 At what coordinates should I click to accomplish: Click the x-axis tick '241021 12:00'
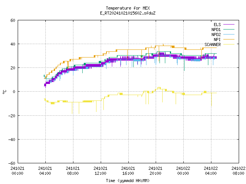click(x=100, y=171)
